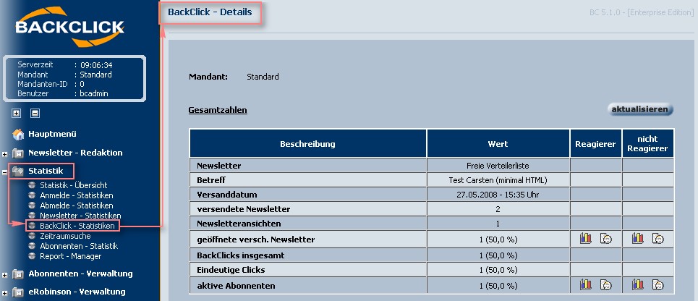Image resolution: width=698 pixels, height=301 pixels.
Task: Click the Gesamtzahlen heading
Action: pyautogui.click(x=218, y=110)
